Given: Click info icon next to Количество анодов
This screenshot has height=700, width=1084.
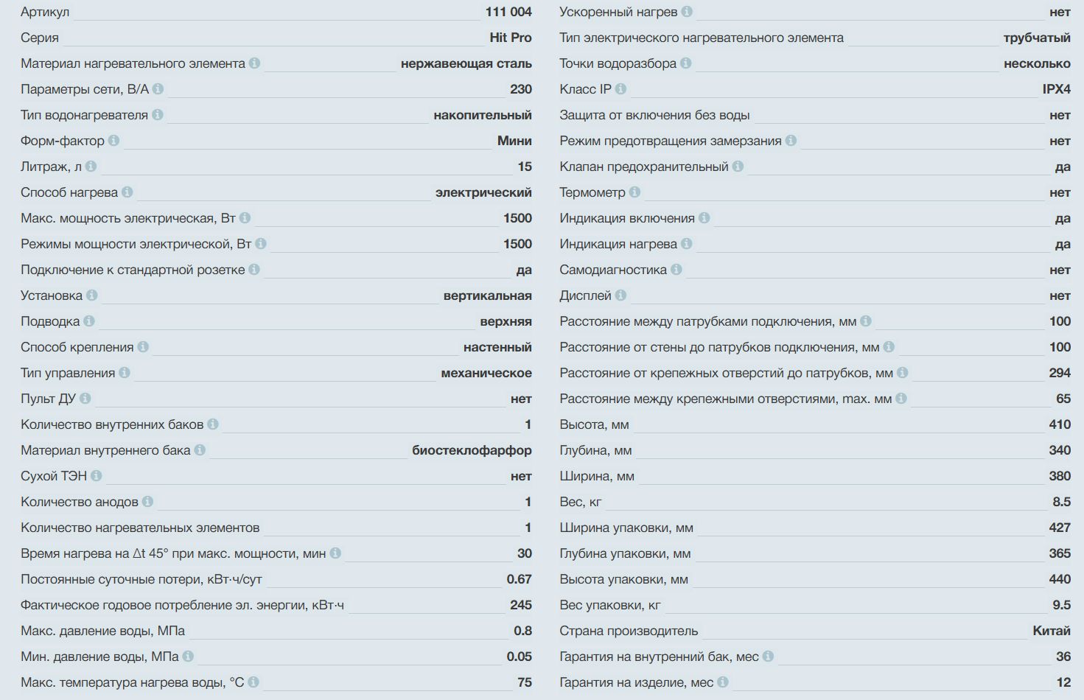Looking at the screenshot, I should [x=147, y=502].
